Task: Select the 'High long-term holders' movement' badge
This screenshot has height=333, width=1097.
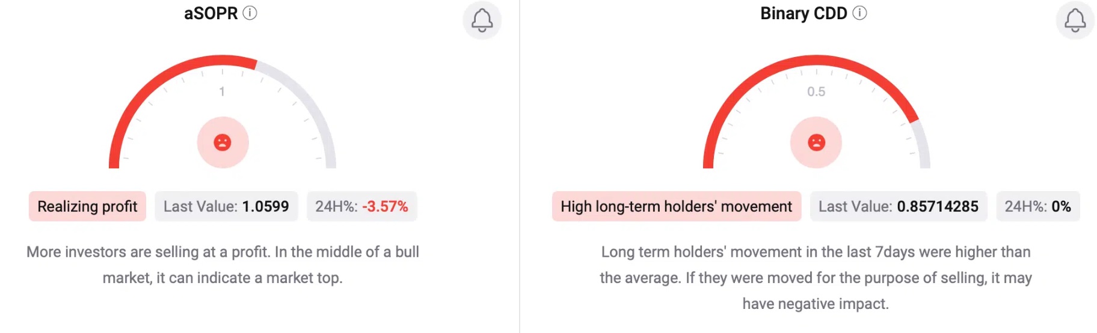Action: [677, 206]
